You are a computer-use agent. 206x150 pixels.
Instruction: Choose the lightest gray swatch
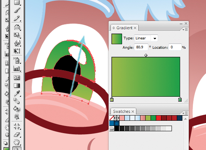pos(169,129)
